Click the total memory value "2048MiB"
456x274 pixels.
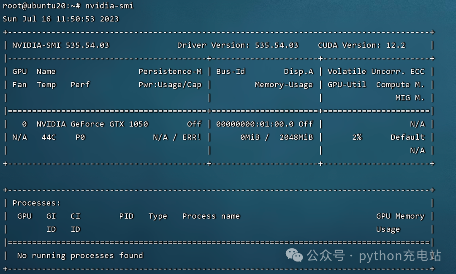tap(296, 137)
